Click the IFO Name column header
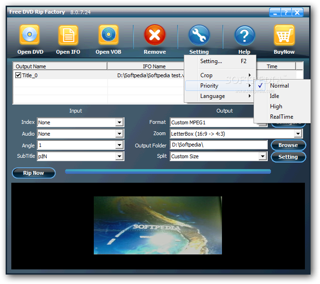This screenshot has width=320, height=284. click(146, 66)
